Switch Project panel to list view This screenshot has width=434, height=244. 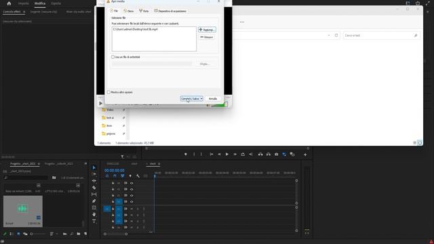point(12,234)
